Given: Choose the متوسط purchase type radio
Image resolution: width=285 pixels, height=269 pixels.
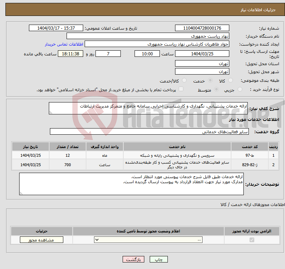Looking at the screenshot, I should tap(216, 89).
